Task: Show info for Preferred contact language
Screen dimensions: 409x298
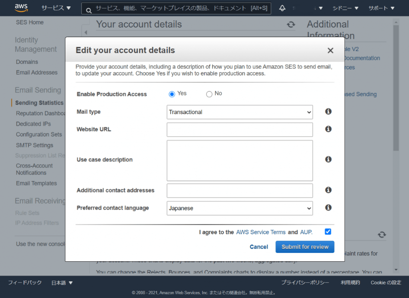Action: click(x=328, y=207)
